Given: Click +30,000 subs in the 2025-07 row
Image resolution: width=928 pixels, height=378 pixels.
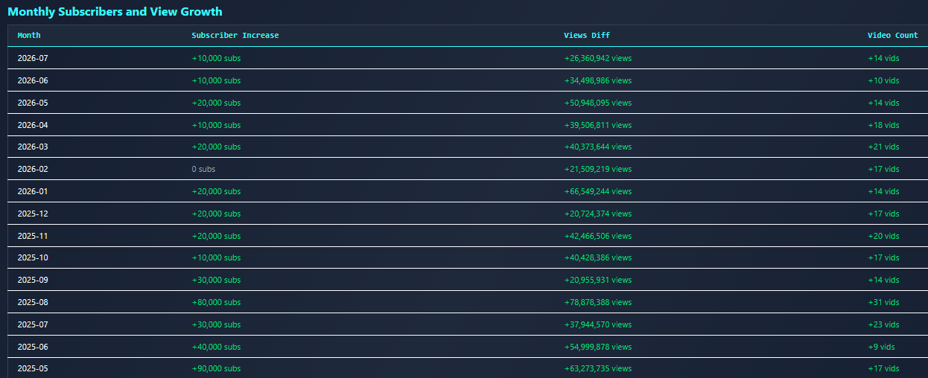Looking at the screenshot, I should [x=216, y=324].
